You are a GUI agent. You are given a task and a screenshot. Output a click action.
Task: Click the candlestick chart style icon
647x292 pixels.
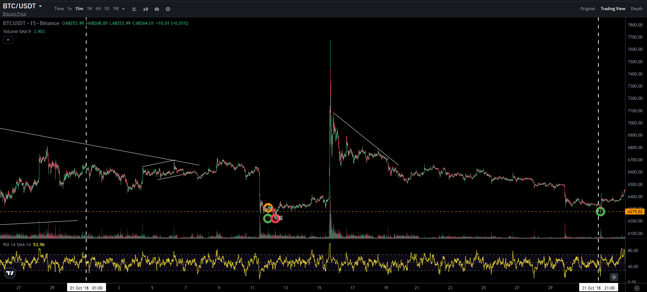click(146, 9)
